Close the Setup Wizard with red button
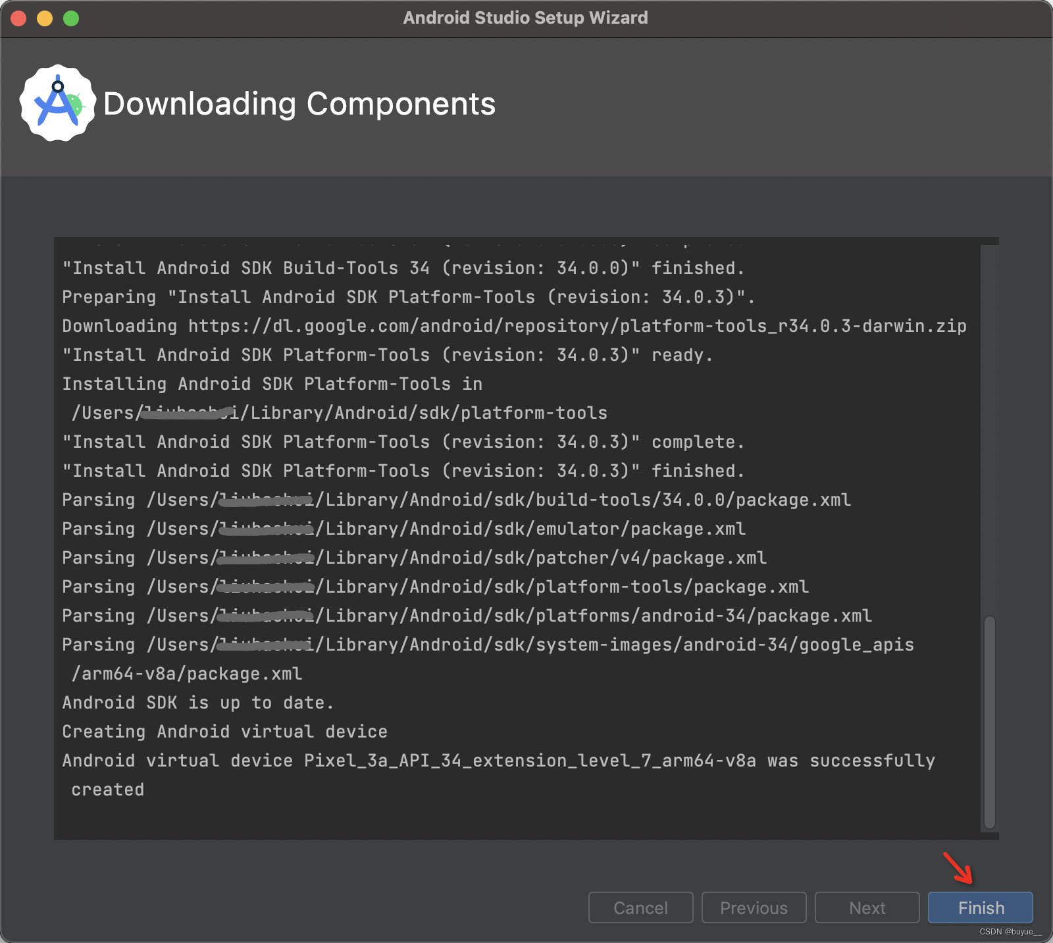Image resolution: width=1053 pixels, height=943 pixels. [x=18, y=18]
